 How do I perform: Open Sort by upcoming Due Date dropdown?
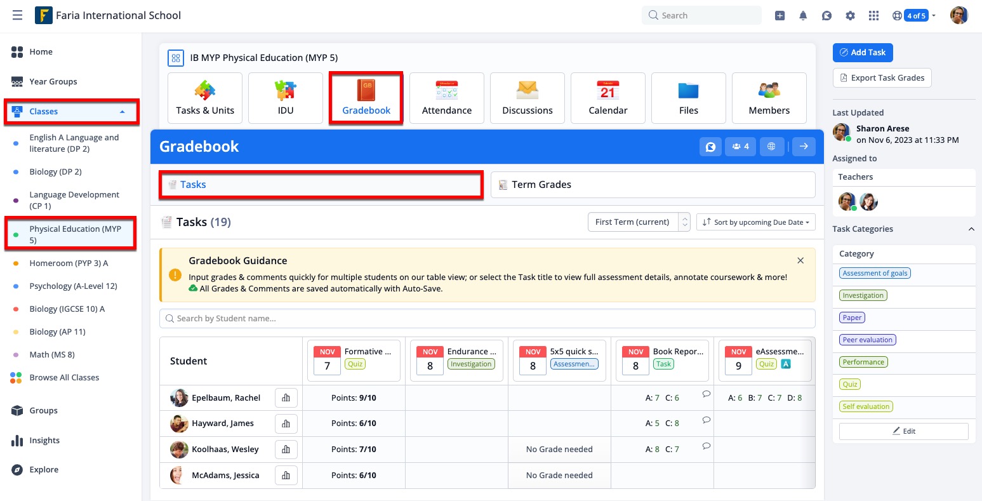coord(756,222)
